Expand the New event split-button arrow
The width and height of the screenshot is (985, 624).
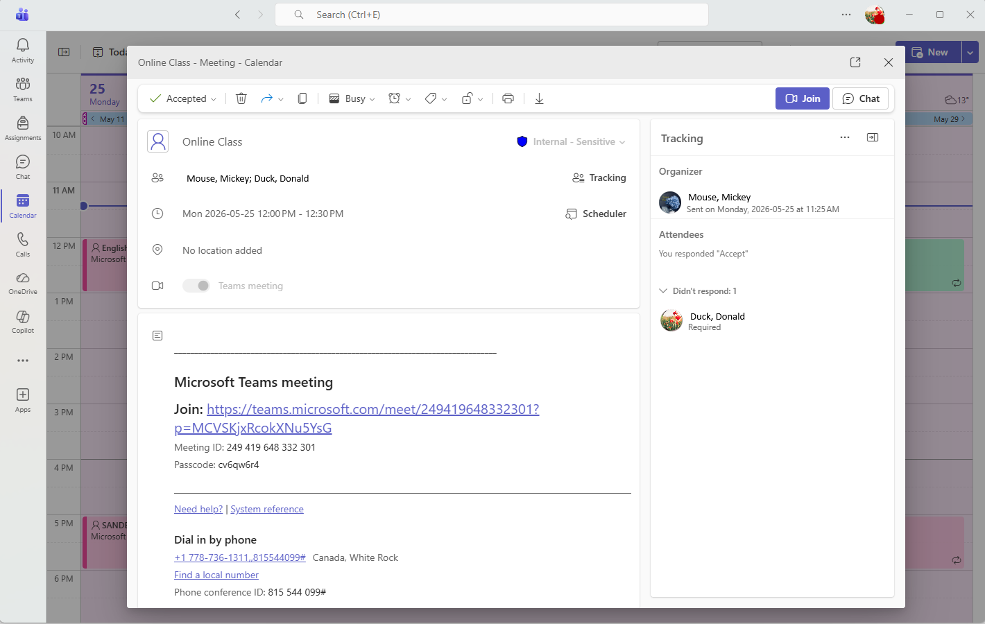coord(970,52)
